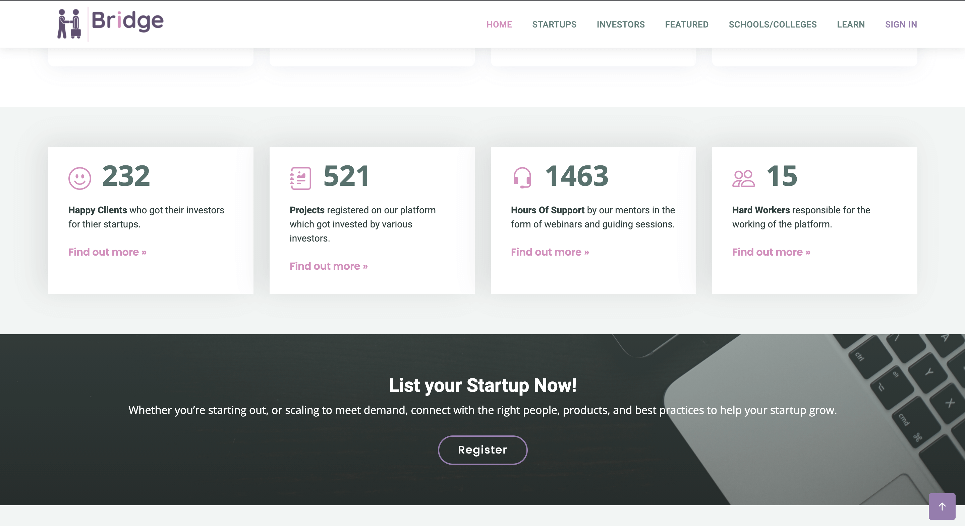Click the Projects notebook icon

300,178
